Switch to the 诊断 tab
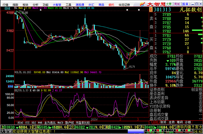The width and height of the screenshot is (203, 134). click(188, 122)
